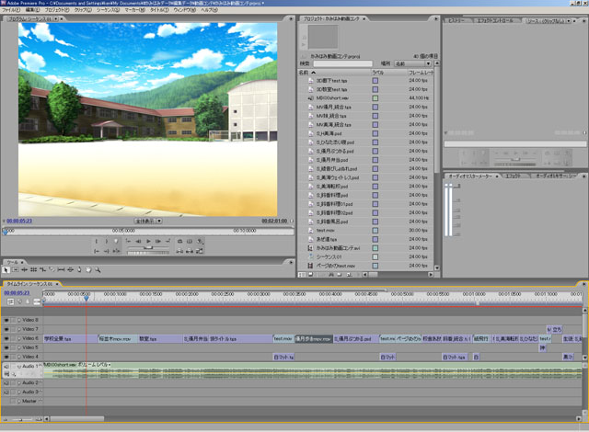Play In to Out in program monitor

point(117,251)
